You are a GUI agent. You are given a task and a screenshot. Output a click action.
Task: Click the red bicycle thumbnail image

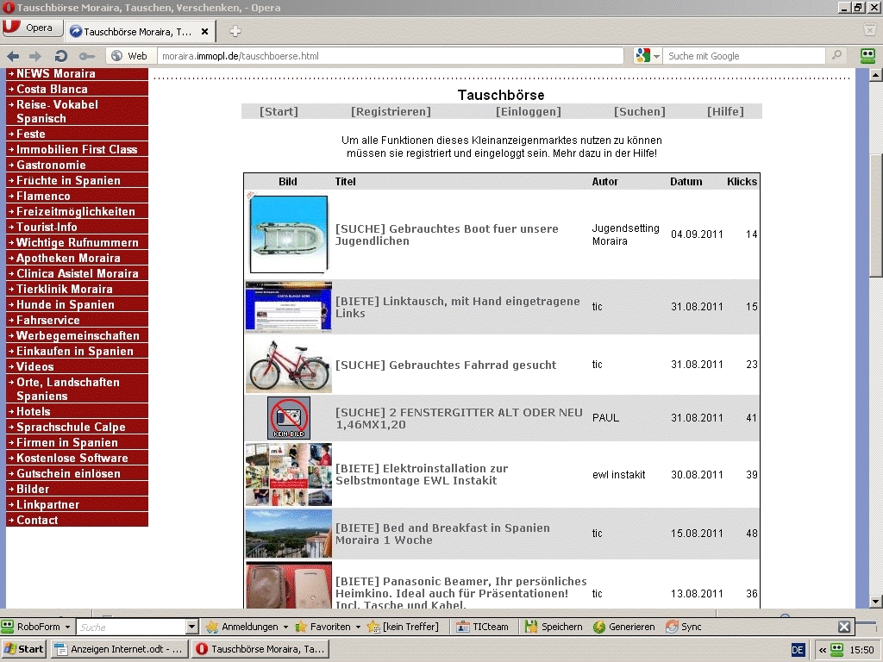coord(288,365)
